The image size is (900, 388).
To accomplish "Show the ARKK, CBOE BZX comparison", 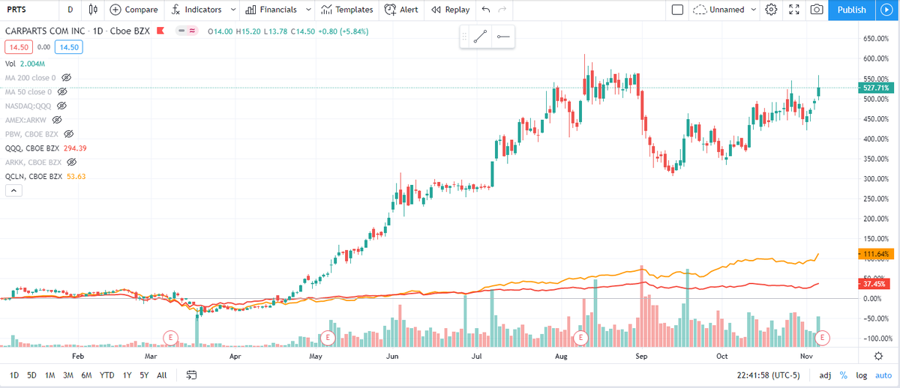I will point(71,162).
